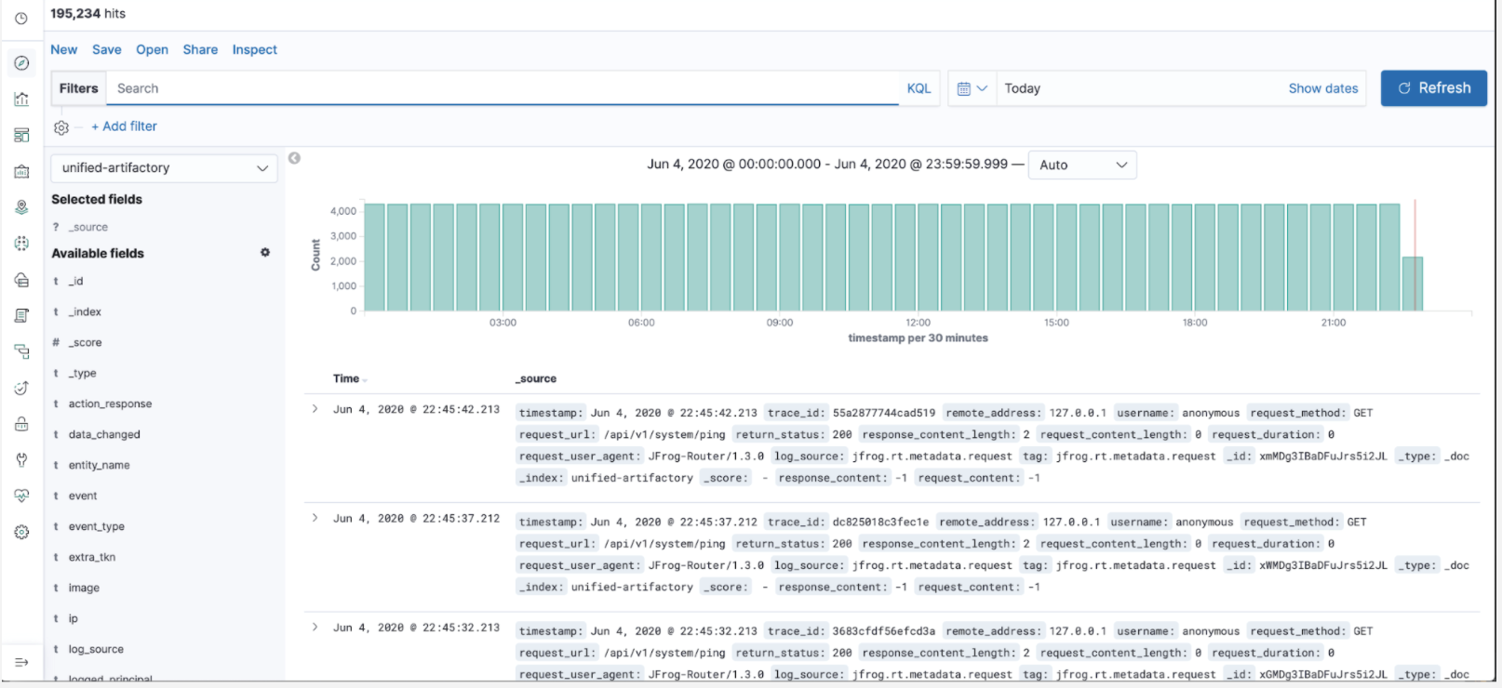
Task: Open the filter options gear icon
Action: (x=61, y=127)
